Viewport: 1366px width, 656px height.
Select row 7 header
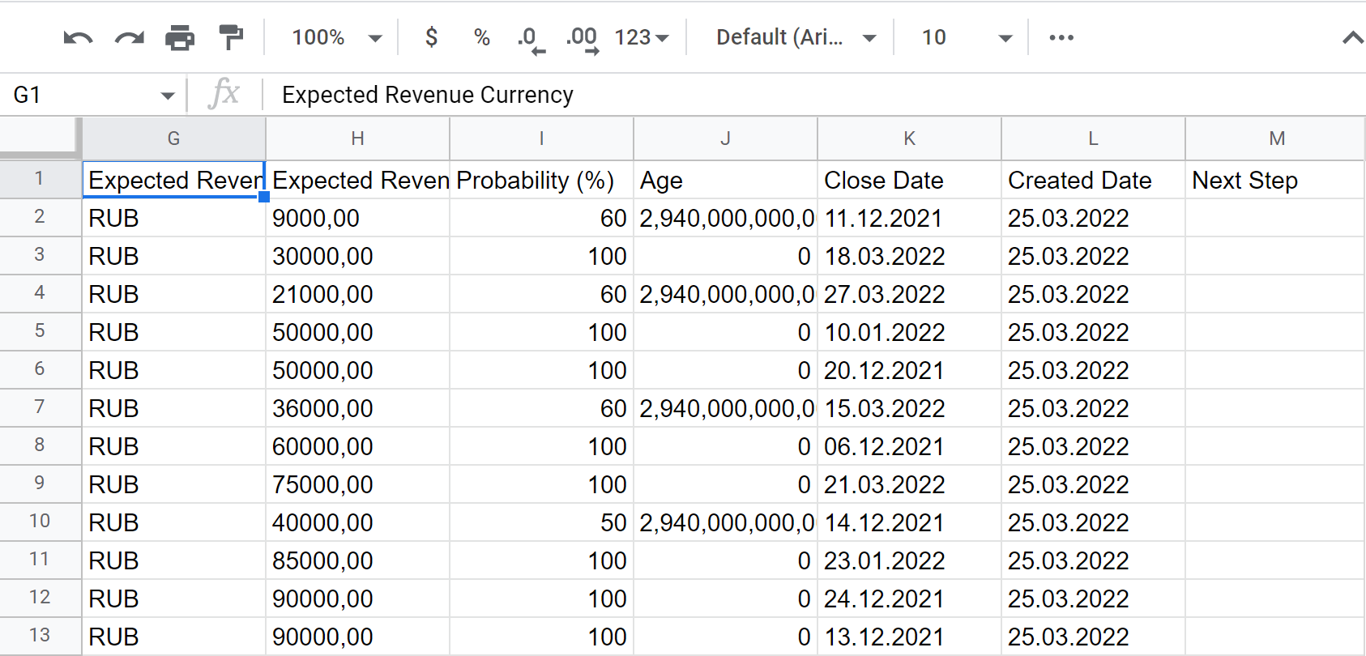tap(40, 407)
